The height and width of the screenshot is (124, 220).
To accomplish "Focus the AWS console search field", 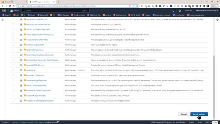I will point(55,11).
